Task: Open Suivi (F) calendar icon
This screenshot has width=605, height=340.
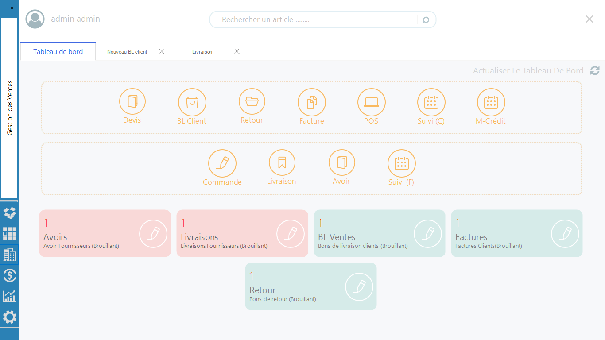Action: [x=401, y=163]
